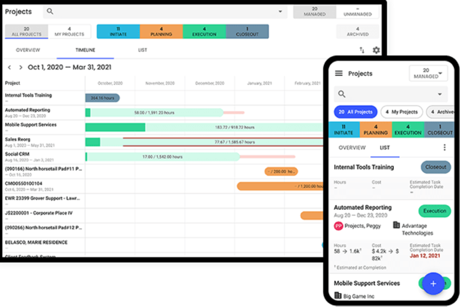Viewport: 460px width, 307px height.
Task: Click the orange 200.00 hours planning bar
Action: click(x=281, y=171)
